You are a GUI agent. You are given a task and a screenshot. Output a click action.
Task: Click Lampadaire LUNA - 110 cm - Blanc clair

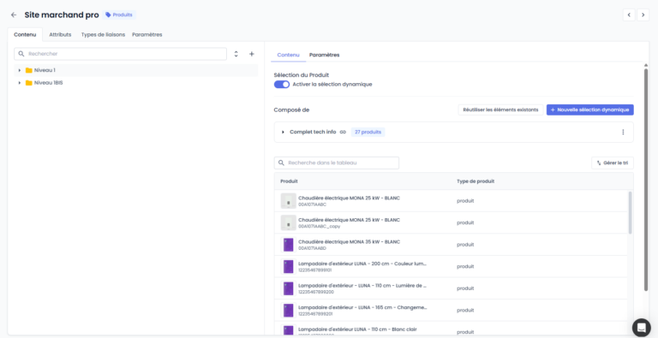pos(357,329)
